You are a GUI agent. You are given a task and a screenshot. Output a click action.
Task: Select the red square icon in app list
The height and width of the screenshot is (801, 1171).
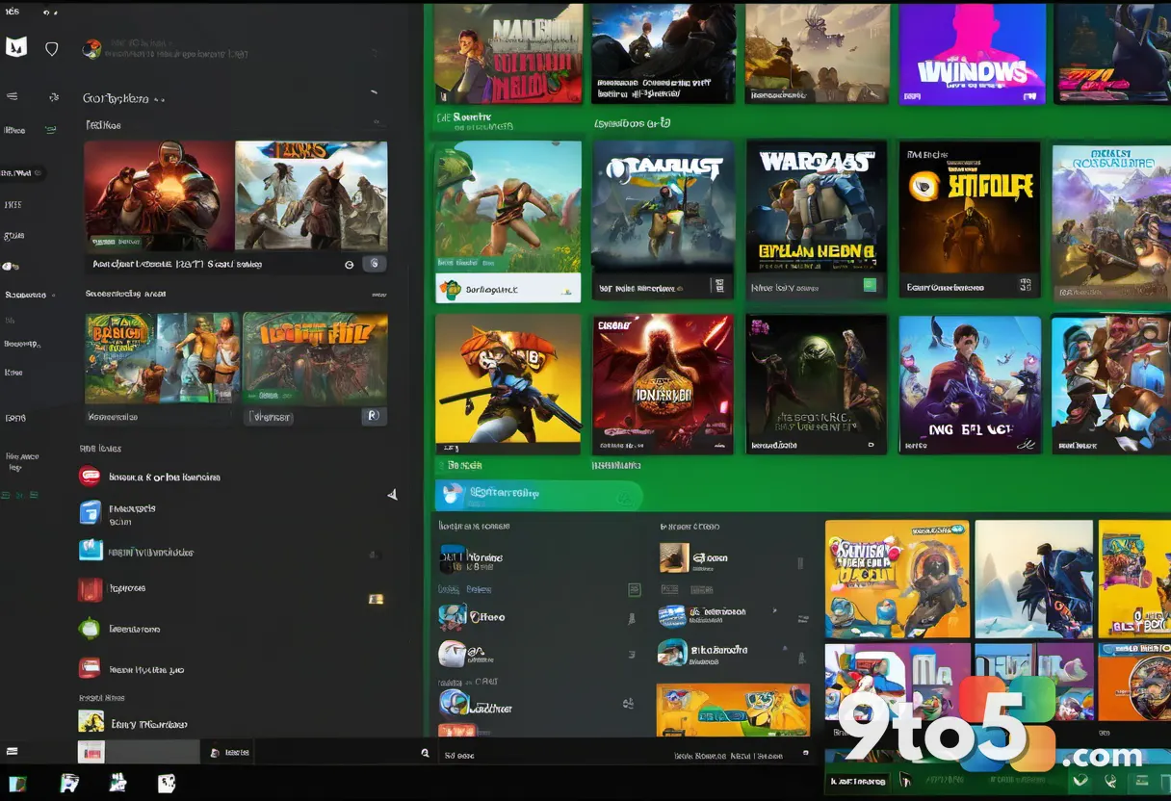[x=91, y=588]
